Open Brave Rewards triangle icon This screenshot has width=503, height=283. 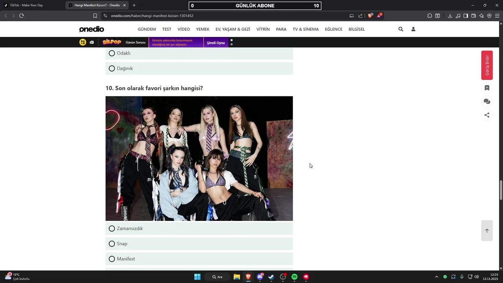pos(379,16)
